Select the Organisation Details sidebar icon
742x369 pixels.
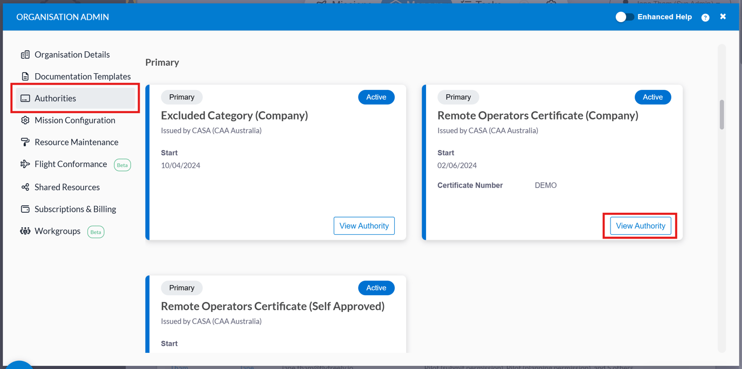pyautogui.click(x=25, y=54)
